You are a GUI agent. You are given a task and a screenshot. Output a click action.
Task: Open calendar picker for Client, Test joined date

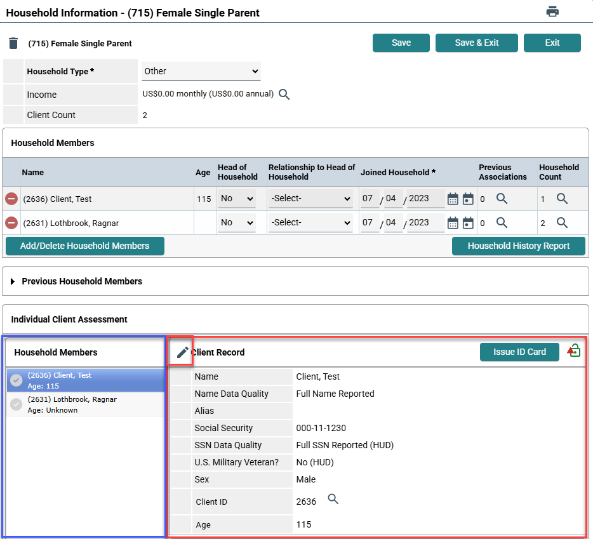click(x=453, y=199)
